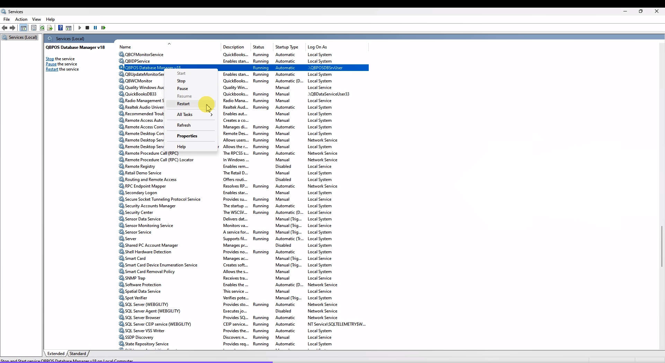The width and height of the screenshot is (665, 363).
Task: Choose Restart from the context menu
Action: click(183, 104)
